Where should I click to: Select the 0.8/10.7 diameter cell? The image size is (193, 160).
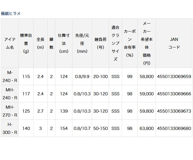[x=82, y=129]
